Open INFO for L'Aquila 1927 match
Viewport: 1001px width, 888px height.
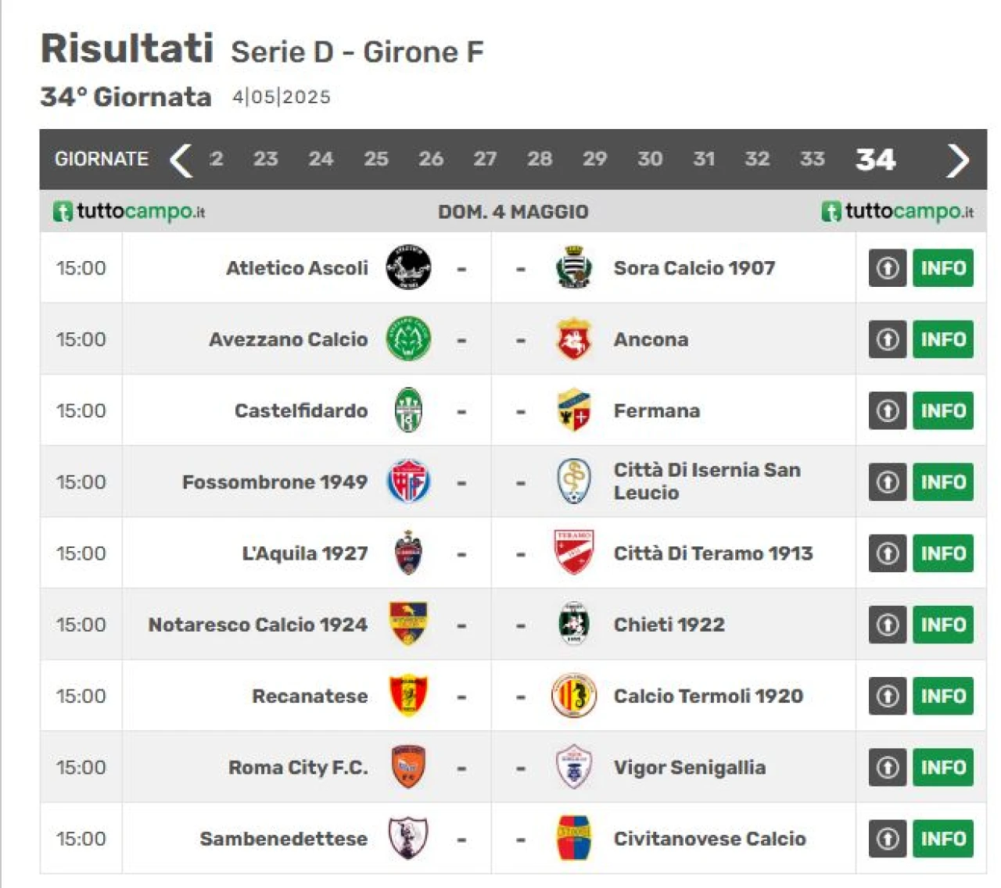pyautogui.click(x=943, y=553)
